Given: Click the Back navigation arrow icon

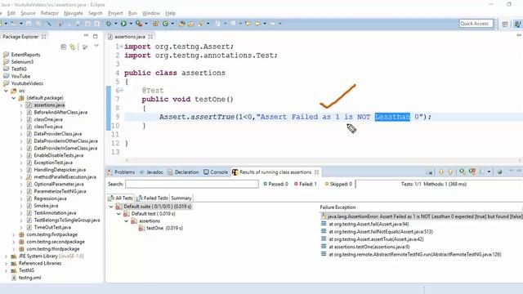Looking at the screenshot, I should point(258,24).
